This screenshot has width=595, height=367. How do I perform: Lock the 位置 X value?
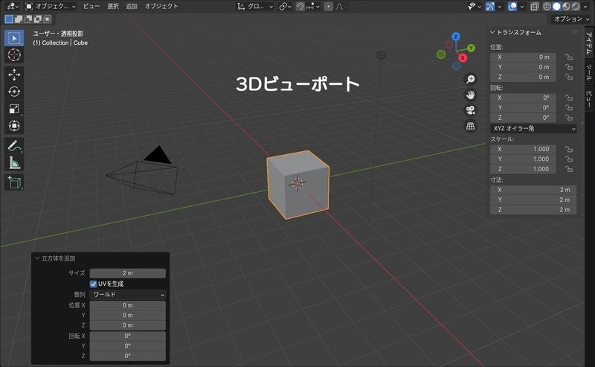(568, 57)
